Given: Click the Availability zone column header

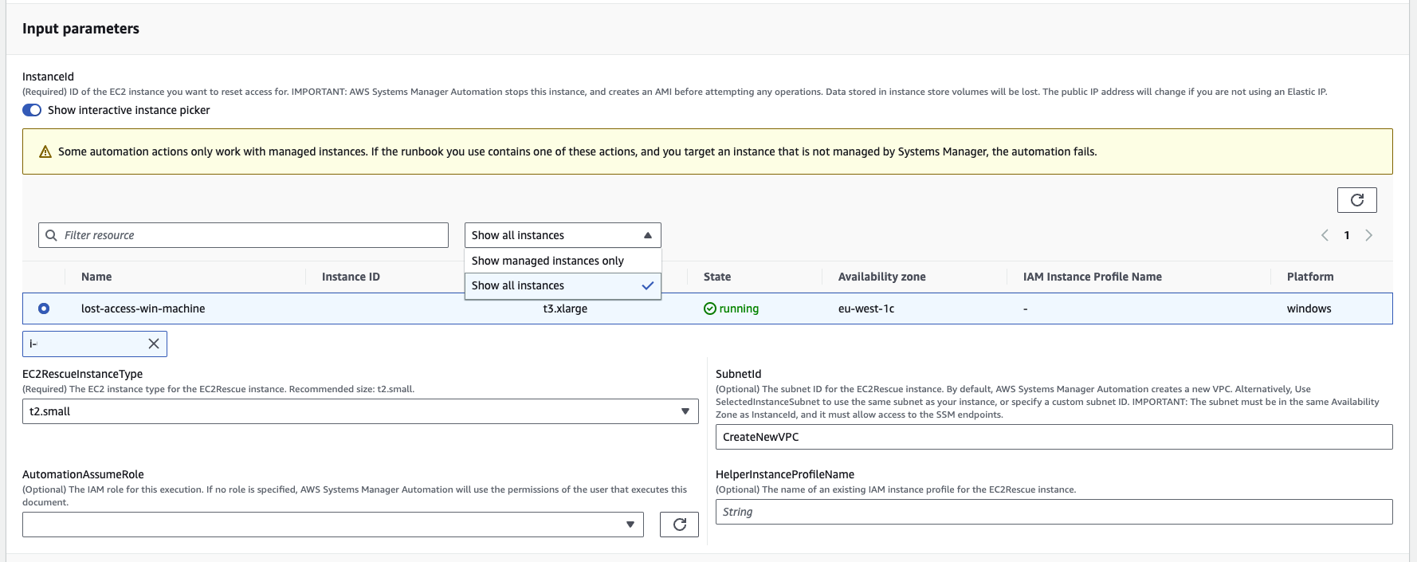Looking at the screenshot, I should (x=881, y=277).
